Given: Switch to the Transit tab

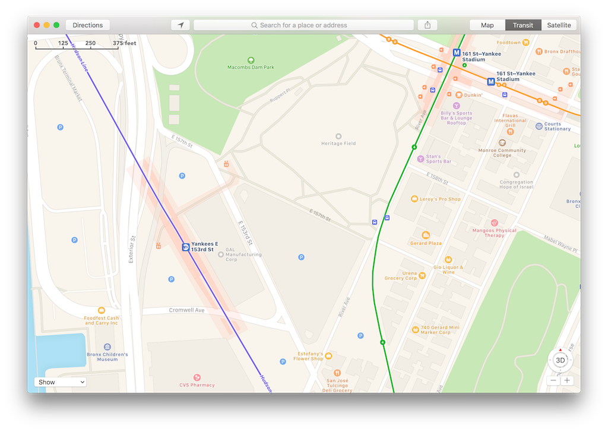Looking at the screenshot, I should [522, 25].
